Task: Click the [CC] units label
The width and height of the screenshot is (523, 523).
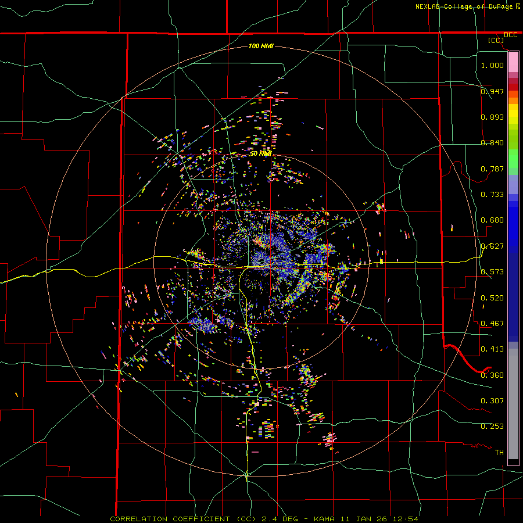Action: [x=496, y=40]
